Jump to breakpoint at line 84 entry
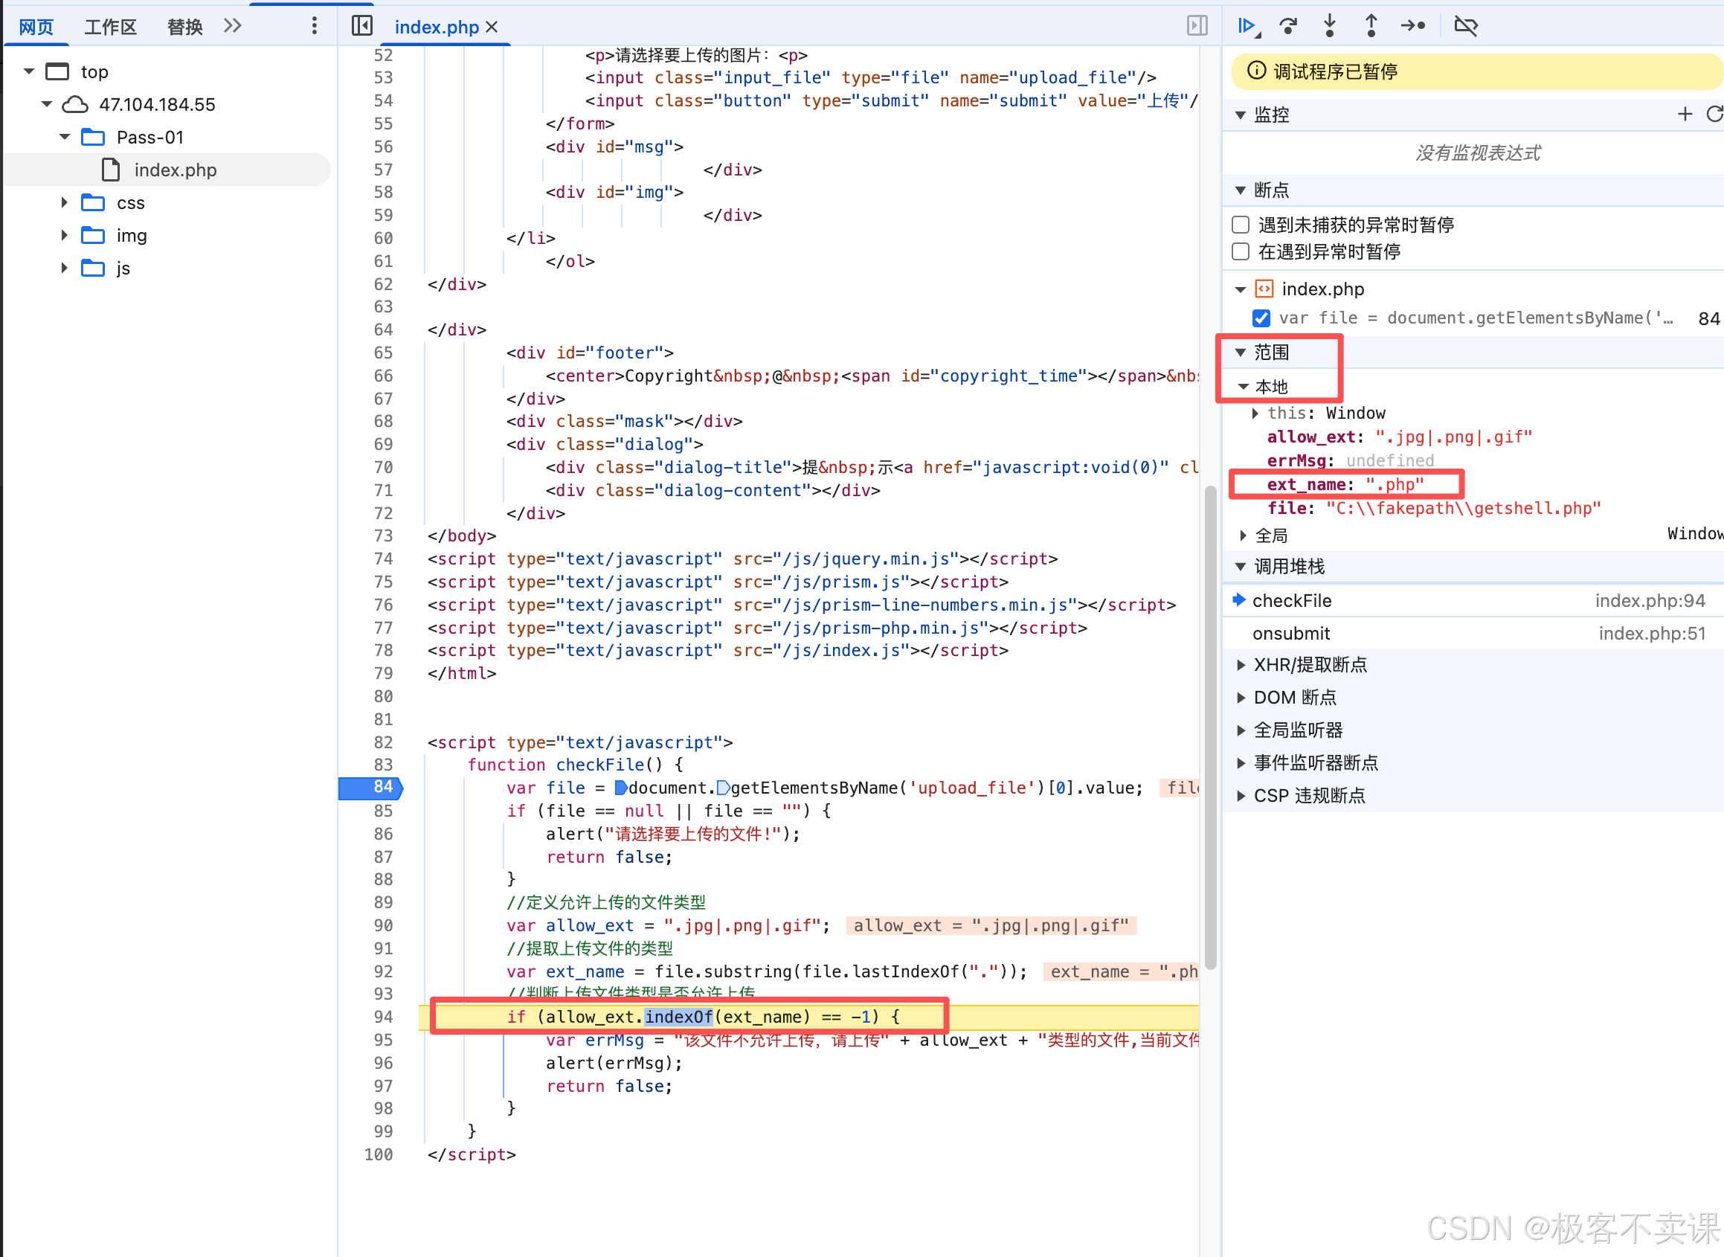This screenshot has width=1724, height=1257. point(1476,318)
